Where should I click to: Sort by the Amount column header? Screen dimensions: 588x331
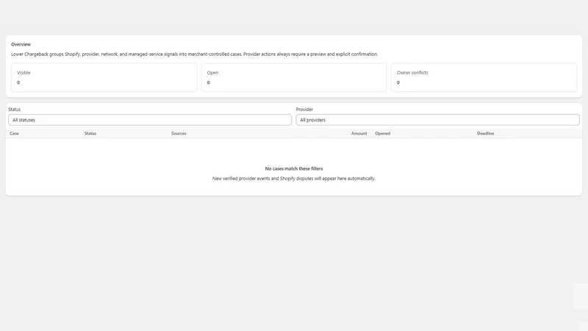[x=359, y=133]
